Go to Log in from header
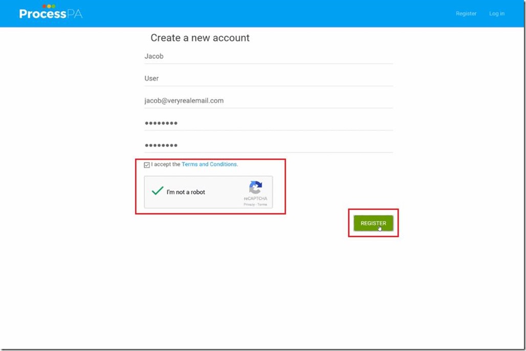Viewport: 526px width, 351px height. pyautogui.click(x=496, y=14)
